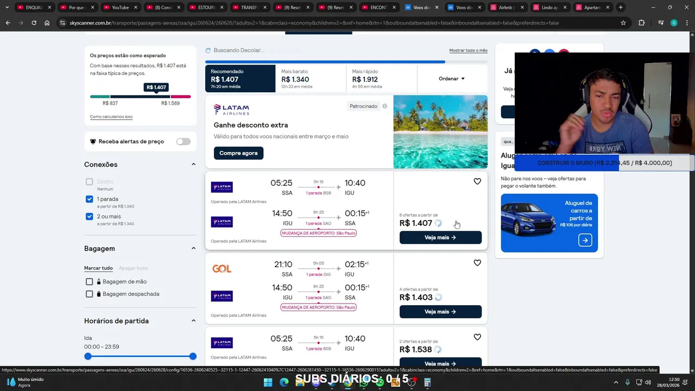Open the weather widget Muito úmido
The height and width of the screenshot is (391, 695).
pyautogui.click(x=24, y=382)
